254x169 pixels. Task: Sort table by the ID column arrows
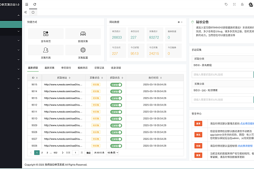pos(37,78)
